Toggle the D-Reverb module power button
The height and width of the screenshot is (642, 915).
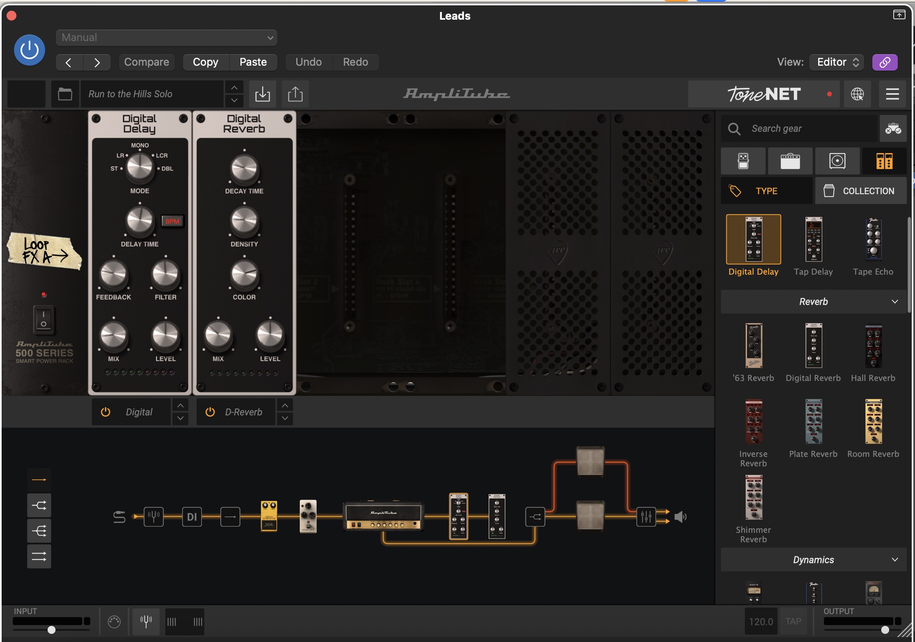click(210, 412)
